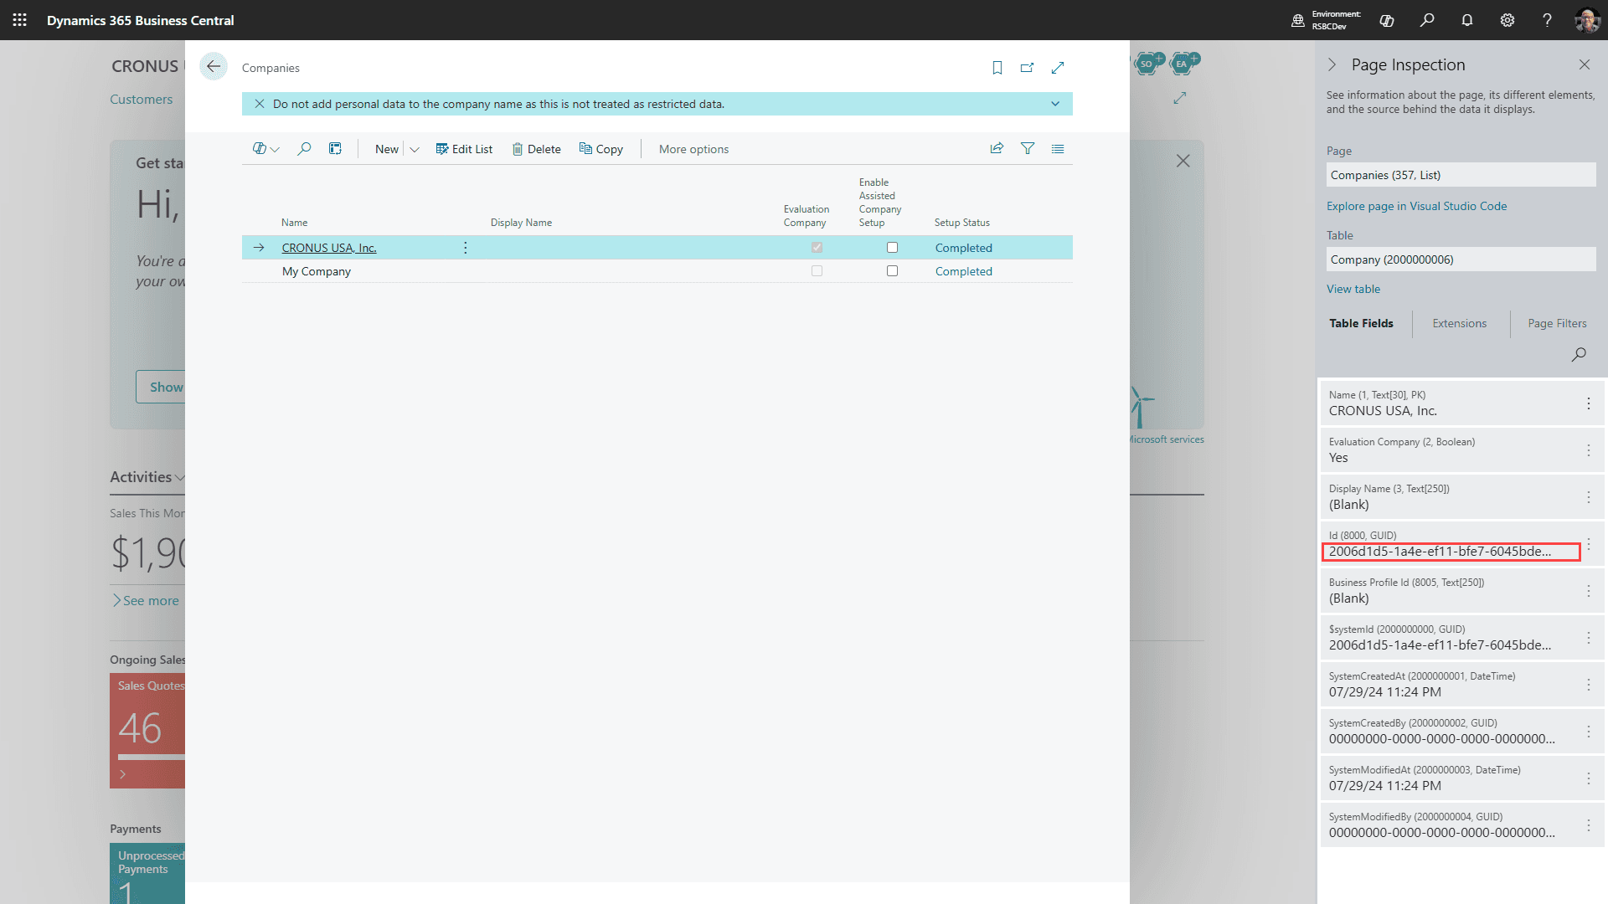1608x904 pixels.
Task: Enable Assisted Company Setup for CRONUS USA, Inc.
Action: click(x=892, y=248)
